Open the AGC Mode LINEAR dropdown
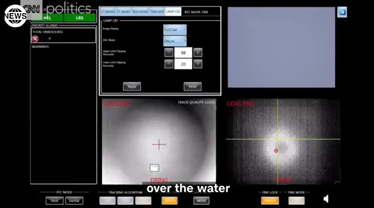Viewport: 374px width, 208px height. pos(175,41)
